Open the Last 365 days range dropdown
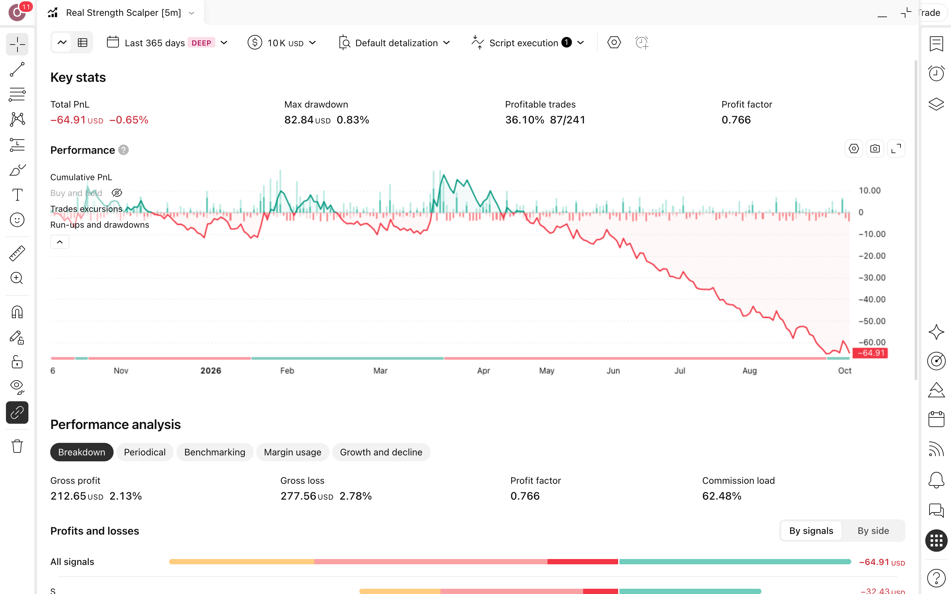This screenshot has height=594, width=951. click(x=167, y=43)
